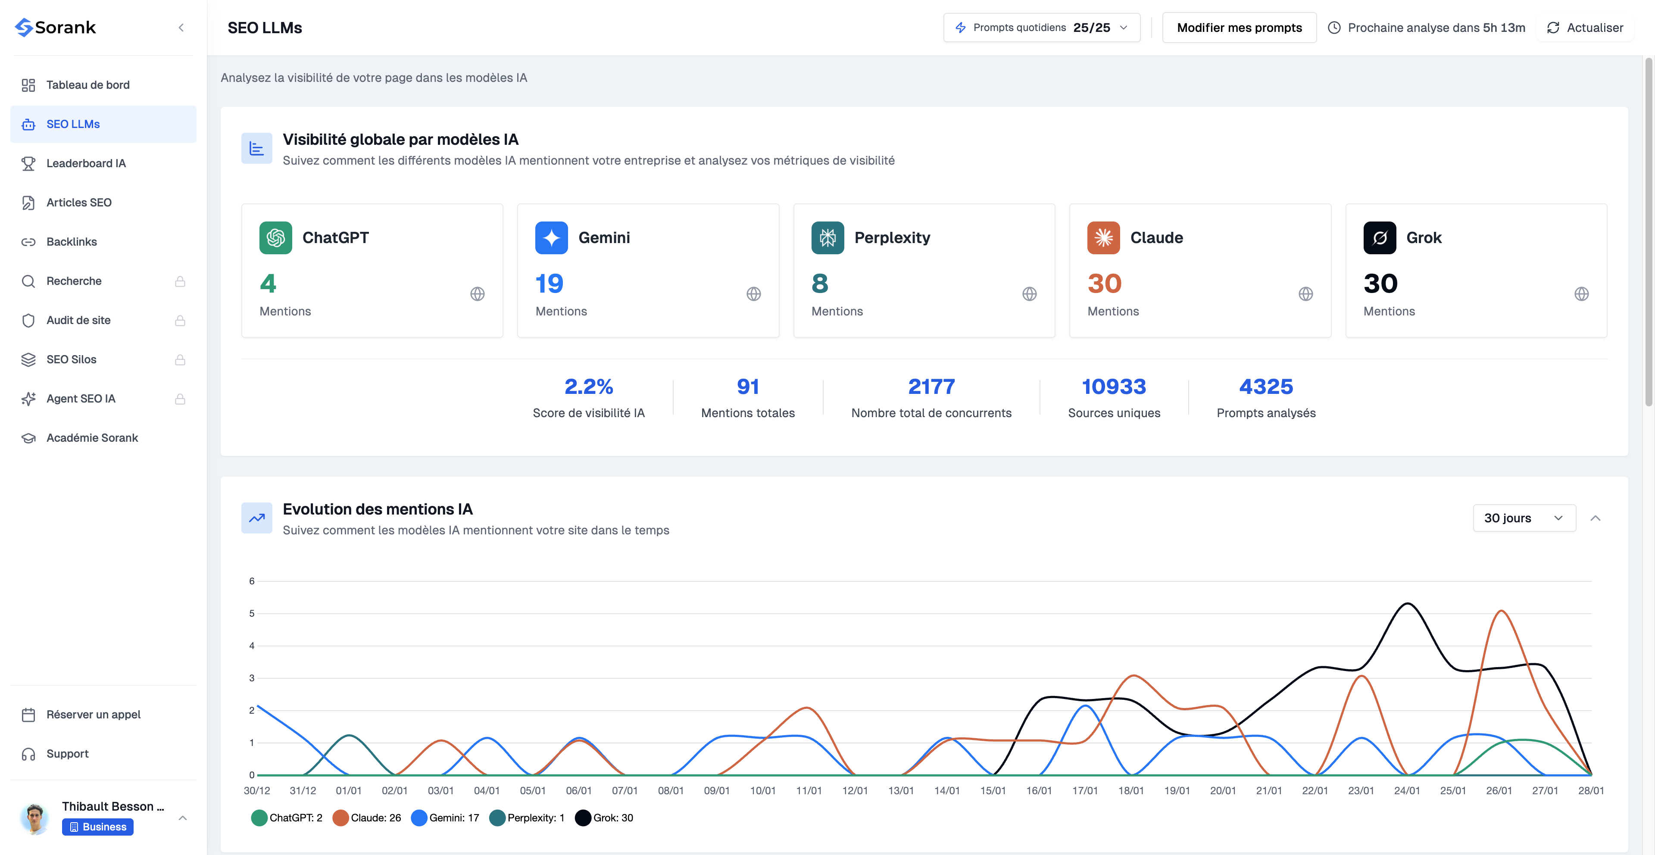
Task: Click the refresh icon next to Actualiser
Action: (1553, 28)
